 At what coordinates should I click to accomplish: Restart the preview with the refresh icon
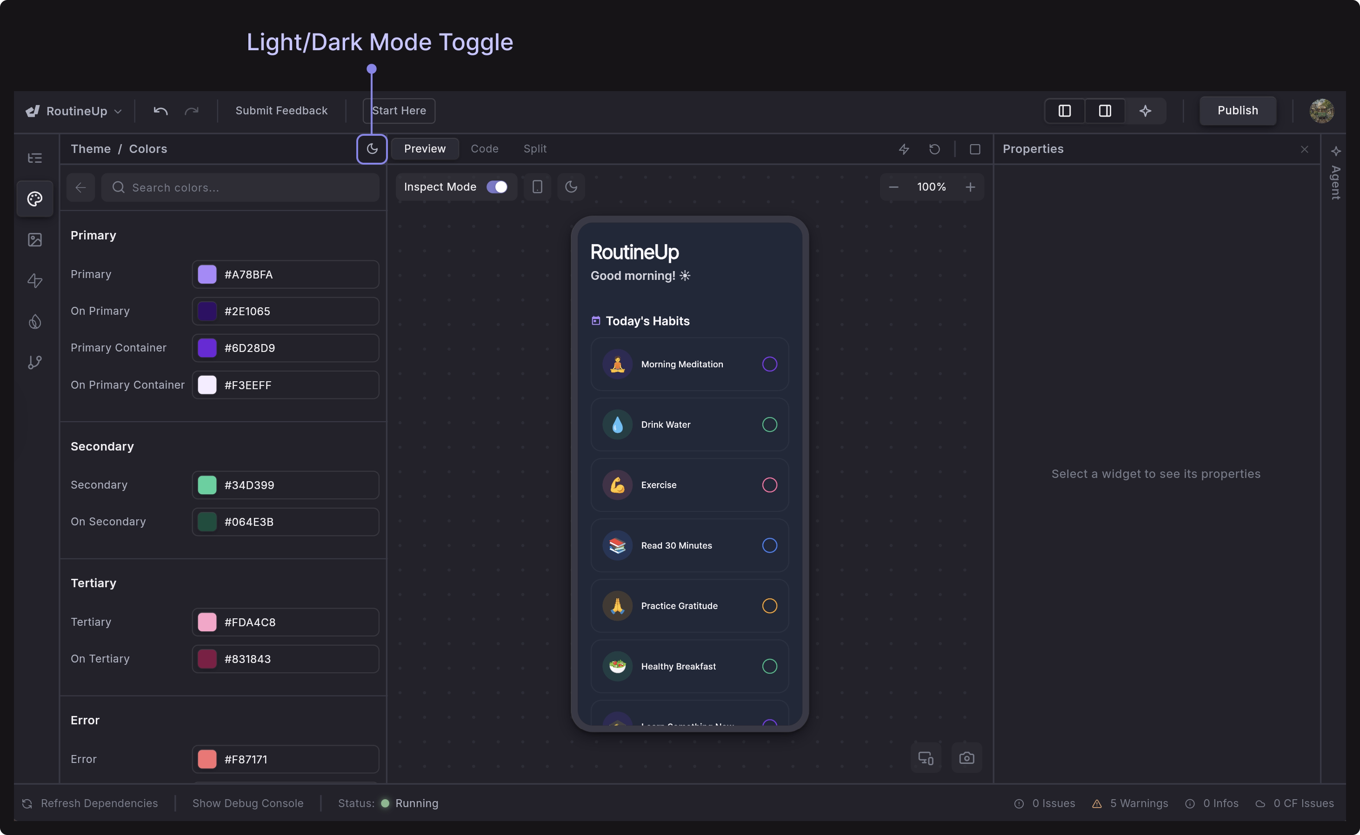click(935, 149)
